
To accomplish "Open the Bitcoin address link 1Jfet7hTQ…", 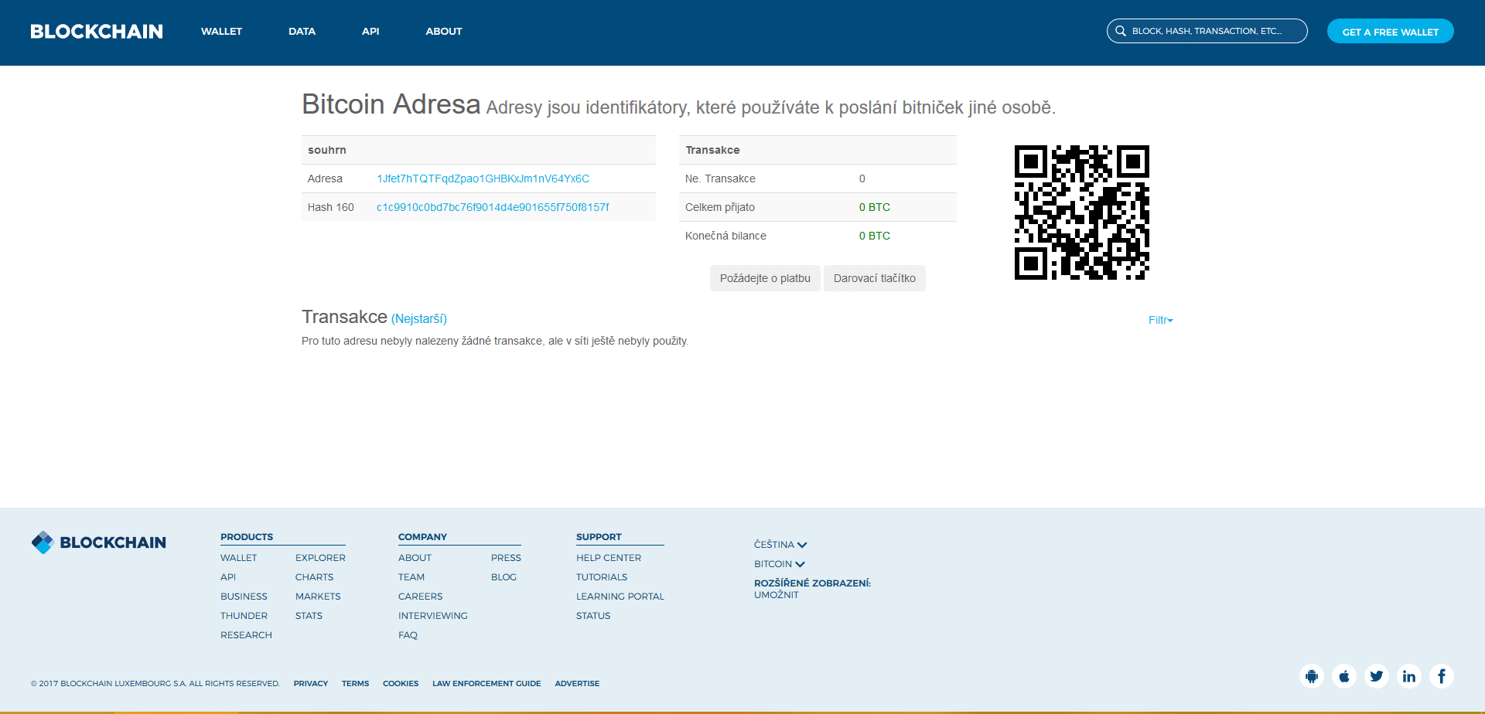I will click(483, 178).
